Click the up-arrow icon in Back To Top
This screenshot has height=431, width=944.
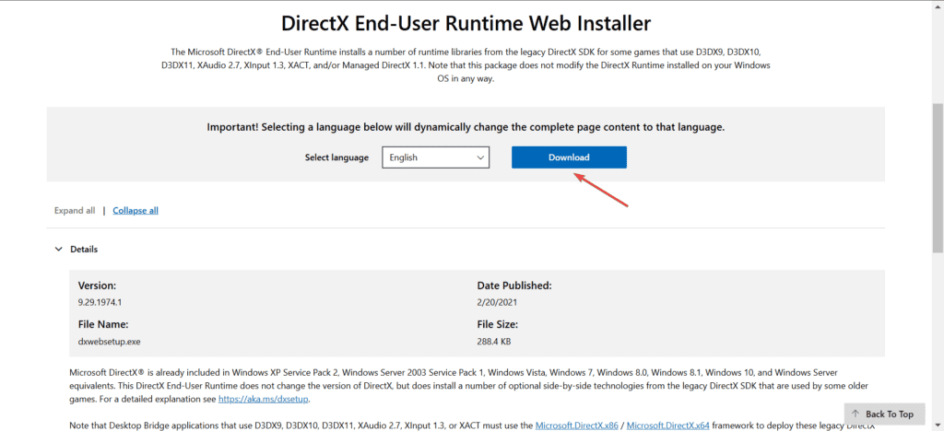(855, 414)
